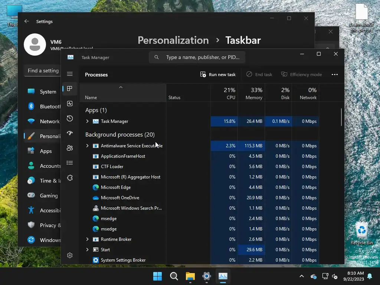
Task: Expand Antimalware Service Executable row
Action: pos(87,145)
